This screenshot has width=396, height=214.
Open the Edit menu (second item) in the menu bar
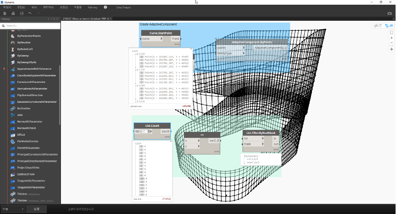pos(21,8)
